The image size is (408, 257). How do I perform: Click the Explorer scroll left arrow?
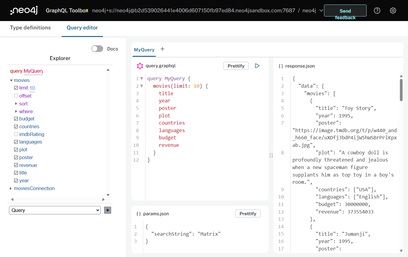(12, 199)
